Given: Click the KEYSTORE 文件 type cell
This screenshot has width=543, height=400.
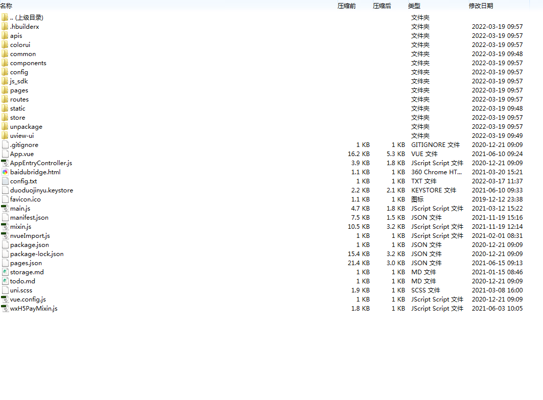Looking at the screenshot, I should (434, 190).
